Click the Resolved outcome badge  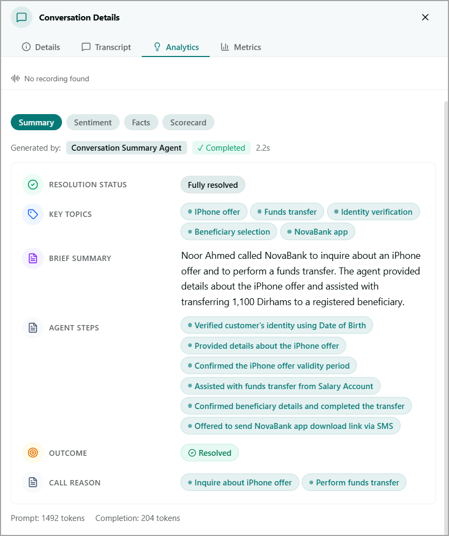210,453
